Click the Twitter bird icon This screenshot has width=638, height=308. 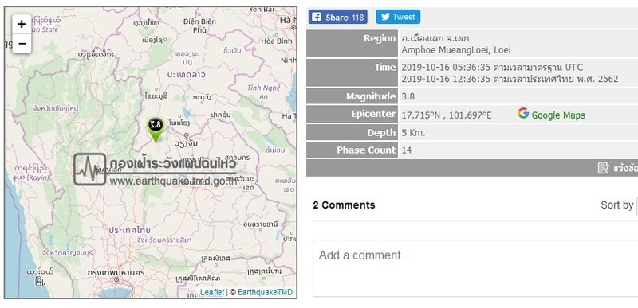tap(385, 17)
